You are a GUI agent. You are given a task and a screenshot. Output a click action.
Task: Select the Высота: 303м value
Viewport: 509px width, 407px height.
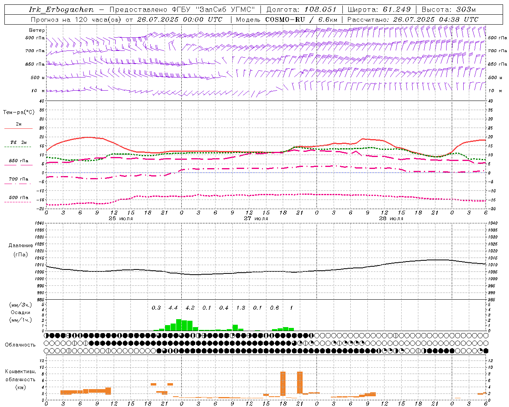point(449,10)
